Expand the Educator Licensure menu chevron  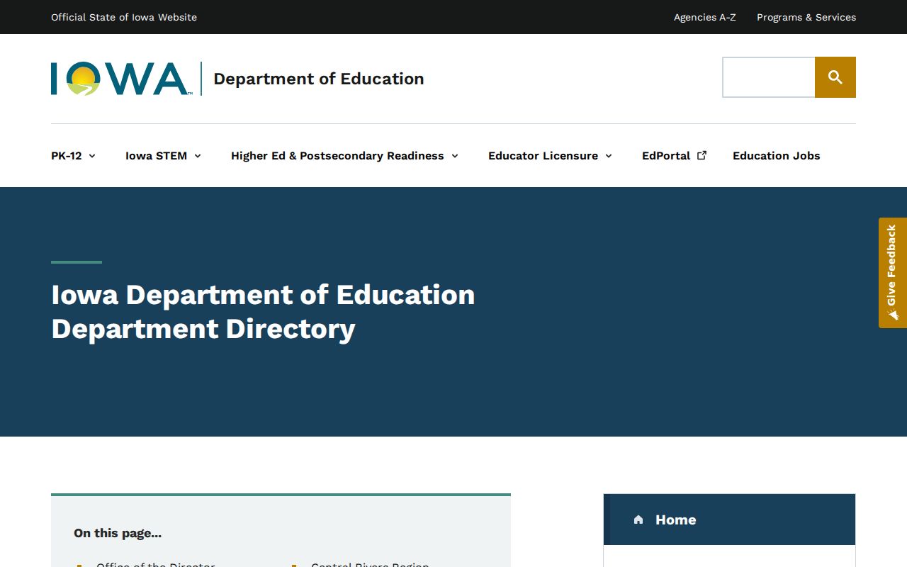tap(608, 156)
